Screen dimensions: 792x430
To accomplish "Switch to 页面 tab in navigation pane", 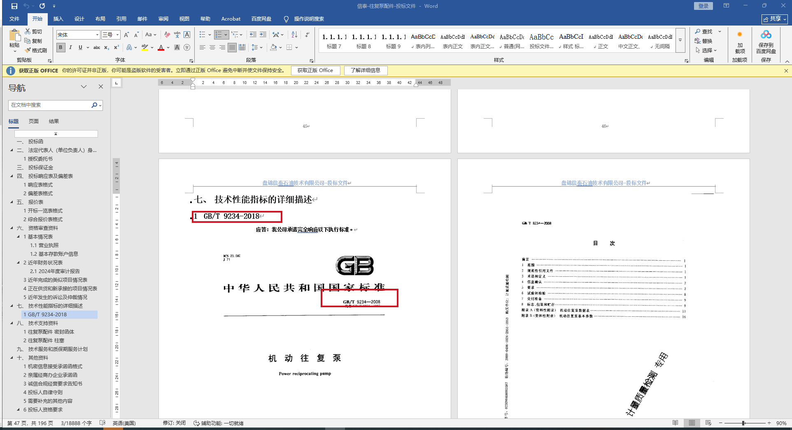I will [x=34, y=122].
